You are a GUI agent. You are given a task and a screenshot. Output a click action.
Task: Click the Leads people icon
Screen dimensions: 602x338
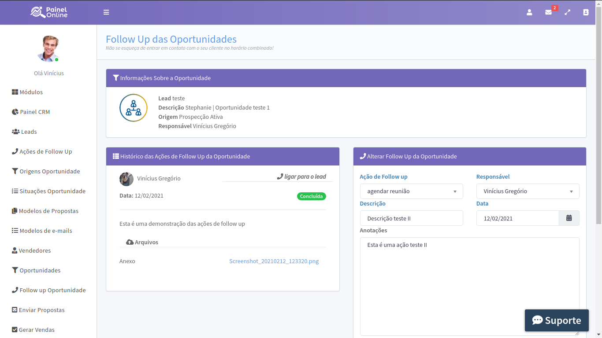(15, 132)
